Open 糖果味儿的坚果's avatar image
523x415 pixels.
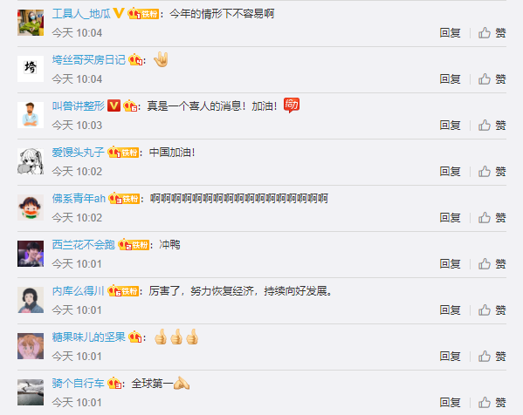(31, 346)
